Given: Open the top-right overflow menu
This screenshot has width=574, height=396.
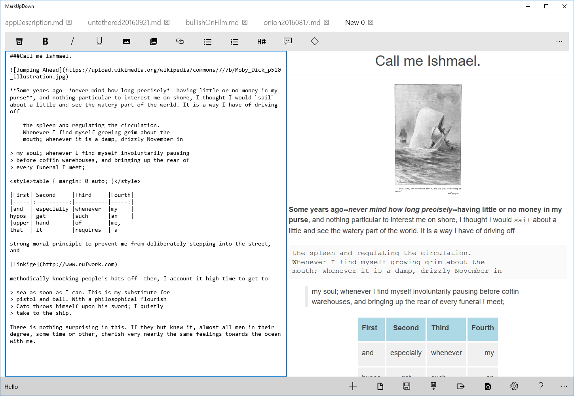Looking at the screenshot, I should click(559, 41).
